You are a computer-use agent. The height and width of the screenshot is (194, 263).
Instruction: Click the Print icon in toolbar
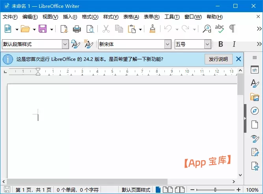(x=77, y=29)
